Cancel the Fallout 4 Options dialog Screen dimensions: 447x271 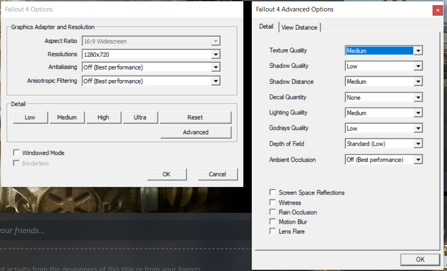[217, 174]
